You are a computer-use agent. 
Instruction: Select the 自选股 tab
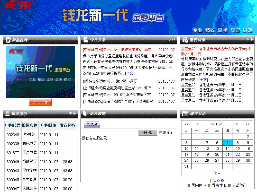92,125
